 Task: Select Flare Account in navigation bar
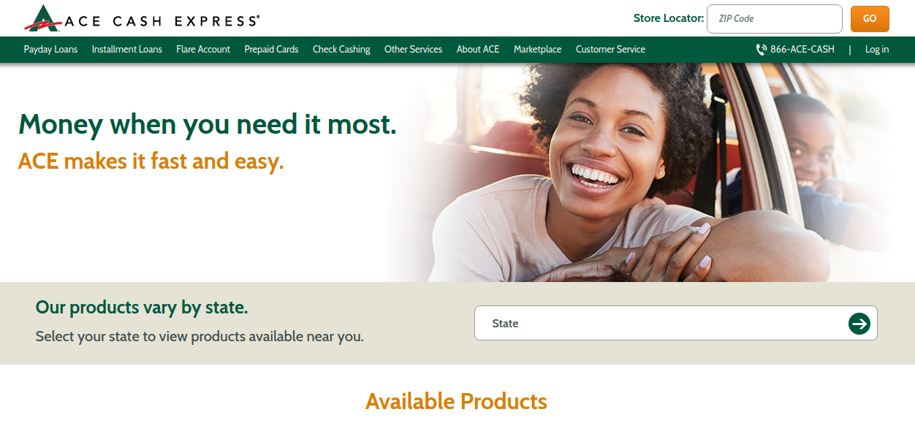click(x=203, y=50)
